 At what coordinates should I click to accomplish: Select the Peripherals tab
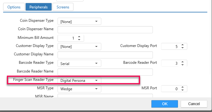coord(38,7)
